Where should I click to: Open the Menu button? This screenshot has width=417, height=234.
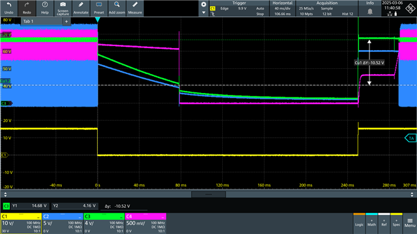(x=410, y=223)
